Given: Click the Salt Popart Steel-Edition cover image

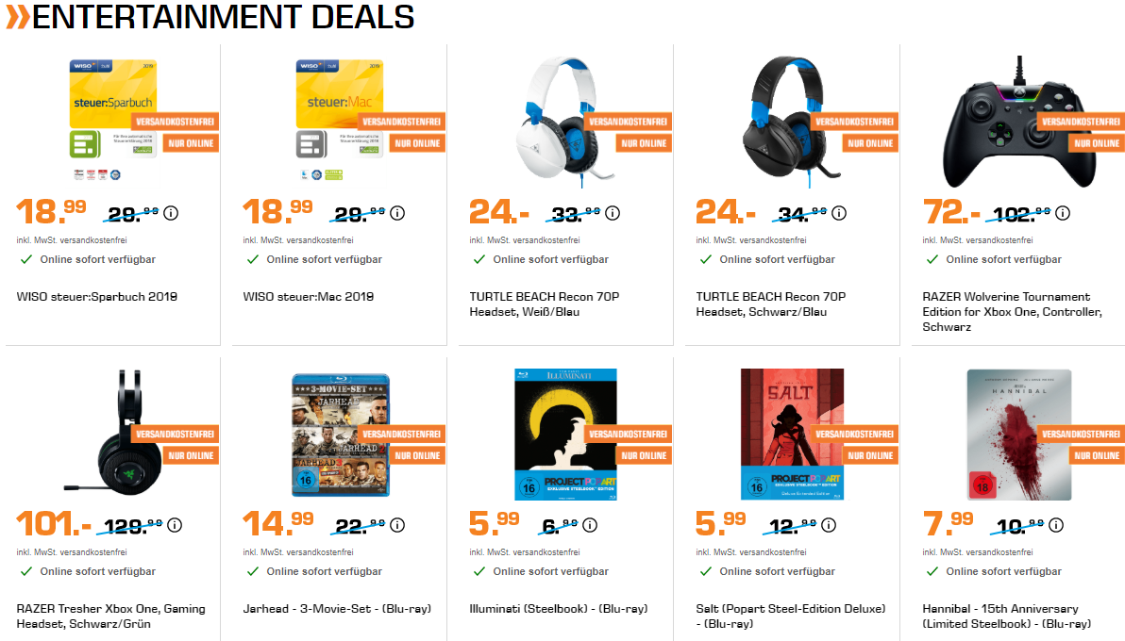Looking at the screenshot, I should tap(792, 435).
